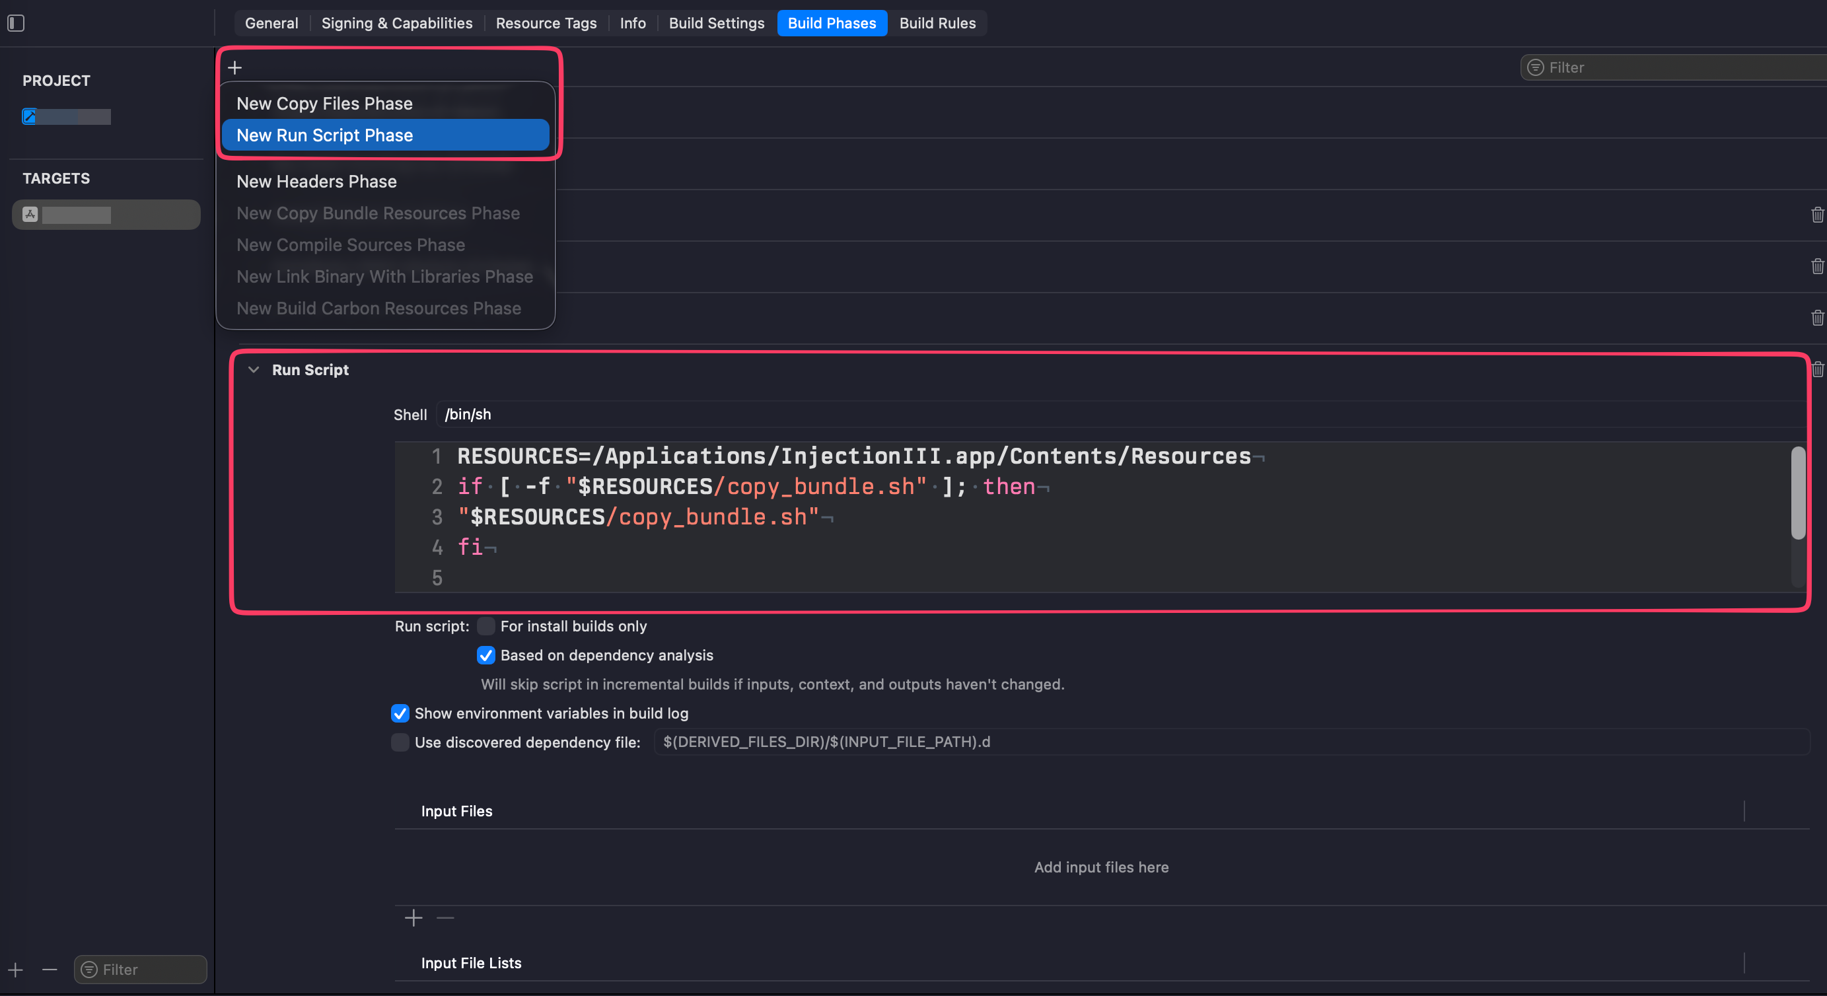
Task: Toggle Show environment variables in build log
Action: pyautogui.click(x=400, y=713)
